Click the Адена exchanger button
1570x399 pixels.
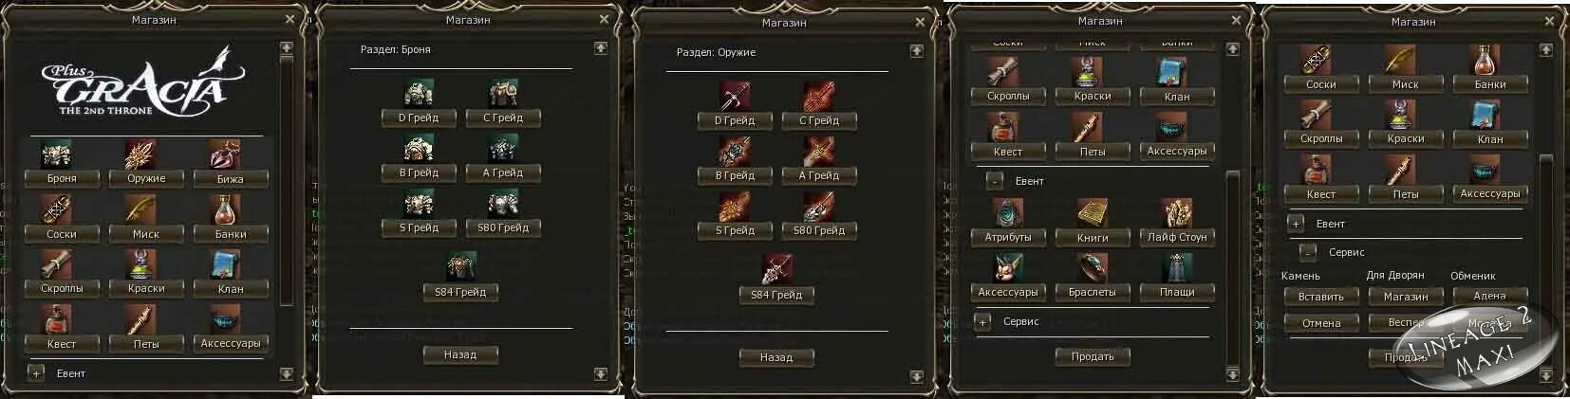click(x=1489, y=296)
